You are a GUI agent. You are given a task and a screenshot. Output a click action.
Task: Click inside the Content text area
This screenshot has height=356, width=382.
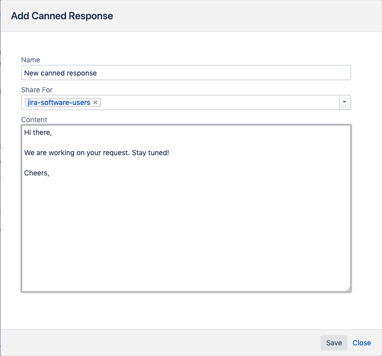click(x=186, y=228)
